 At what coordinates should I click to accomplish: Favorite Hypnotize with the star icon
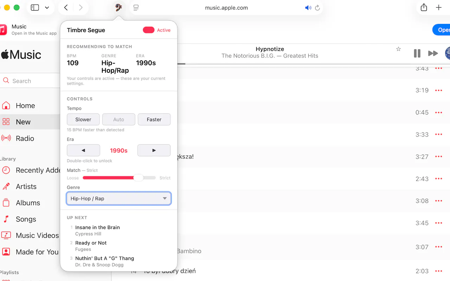[398, 49]
